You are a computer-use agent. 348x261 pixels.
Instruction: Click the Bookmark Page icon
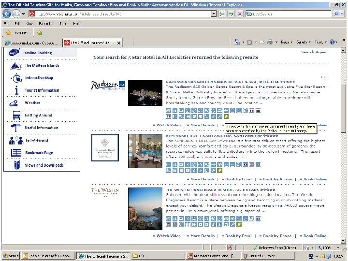pos(16,153)
